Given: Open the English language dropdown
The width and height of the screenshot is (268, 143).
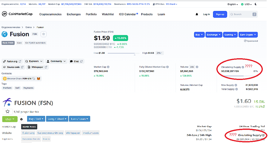Looking at the screenshot, I should (x=233, y=4).
